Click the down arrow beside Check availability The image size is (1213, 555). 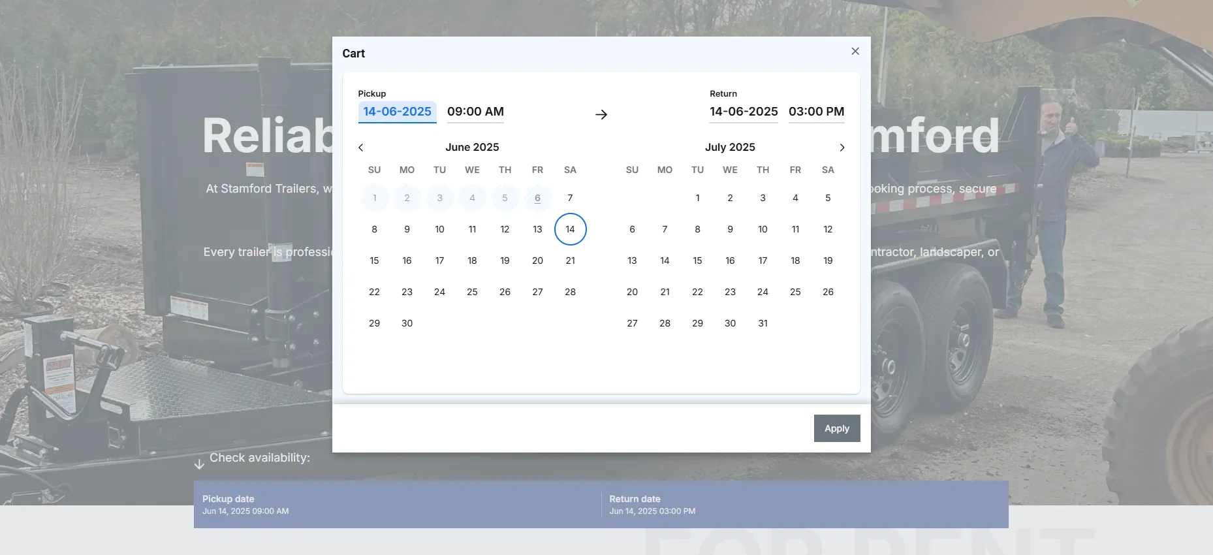point(199,464)
